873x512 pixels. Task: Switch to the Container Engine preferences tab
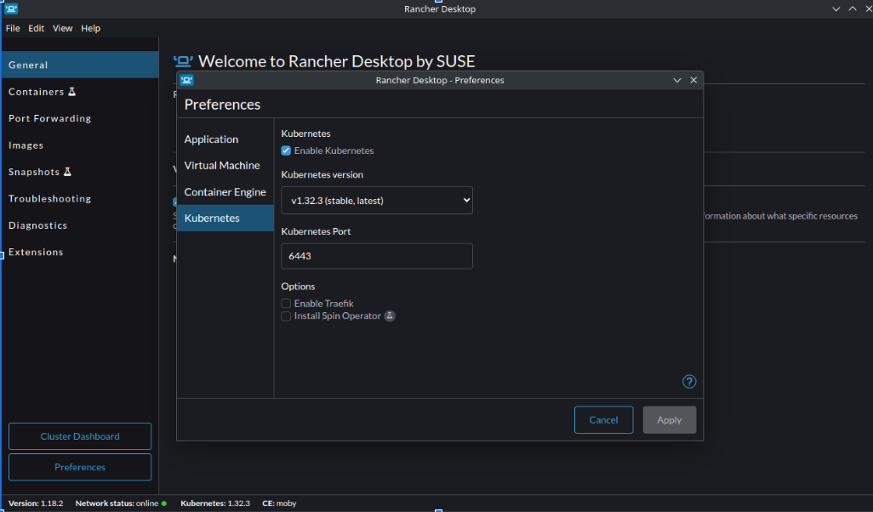[x=225, y=192]
